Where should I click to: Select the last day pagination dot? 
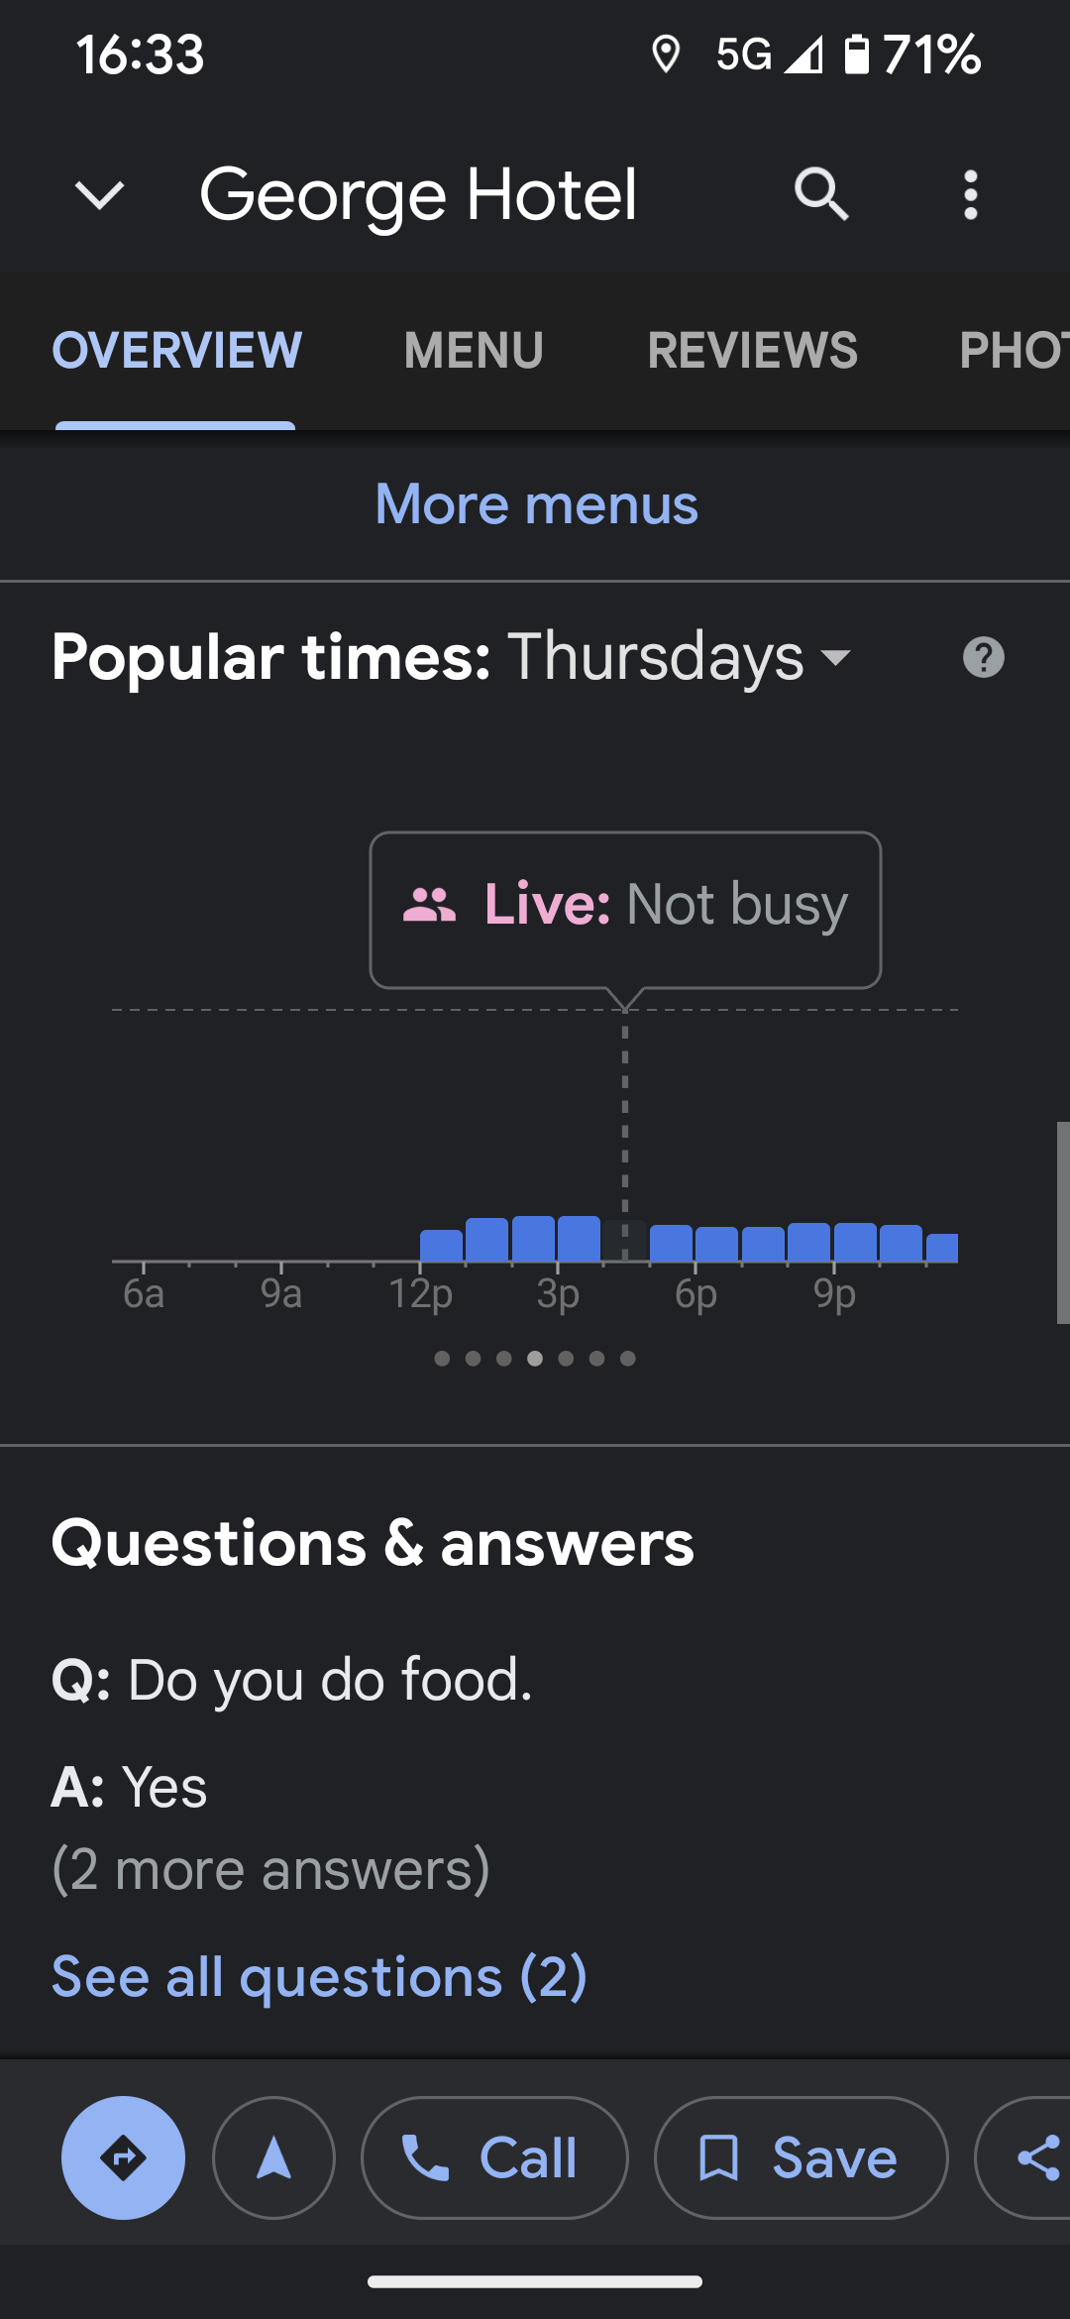(628, 1359)
